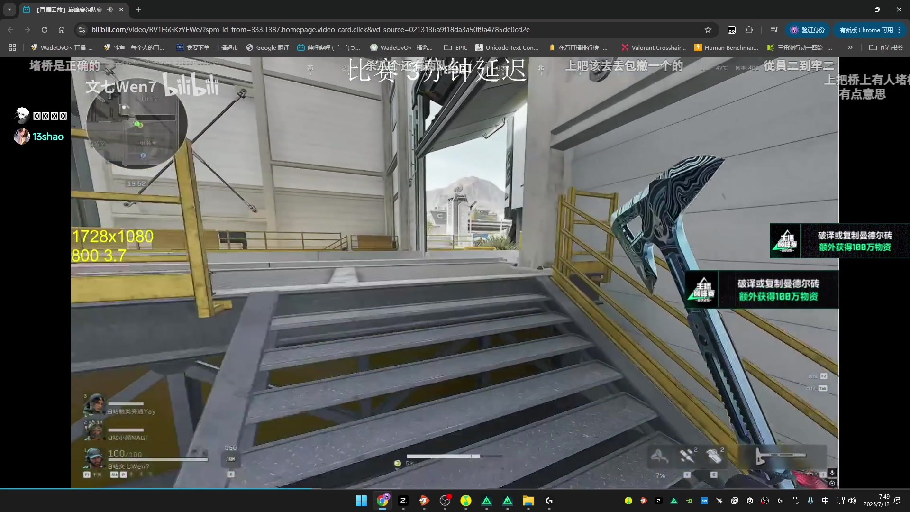Screen dimensions: 910x512
Task: Open the 哔哩哔哩 bookmark
Action: tap(328, 47)
